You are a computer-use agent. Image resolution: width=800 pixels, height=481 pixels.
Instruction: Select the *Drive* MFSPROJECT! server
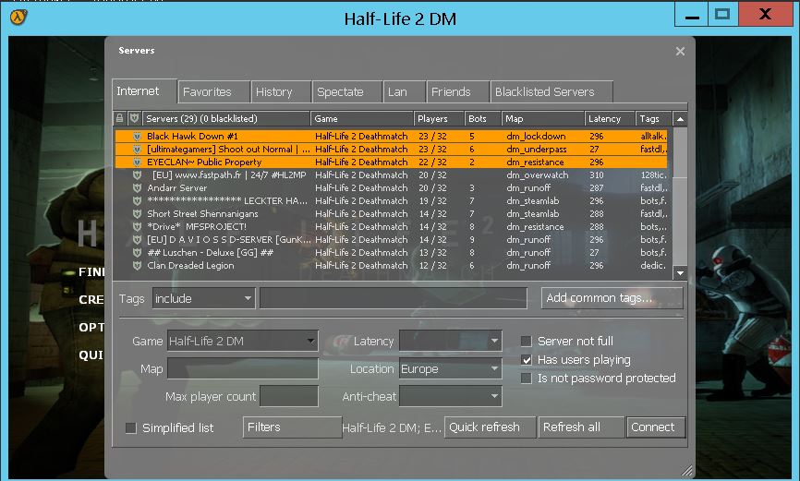(391, 226)
